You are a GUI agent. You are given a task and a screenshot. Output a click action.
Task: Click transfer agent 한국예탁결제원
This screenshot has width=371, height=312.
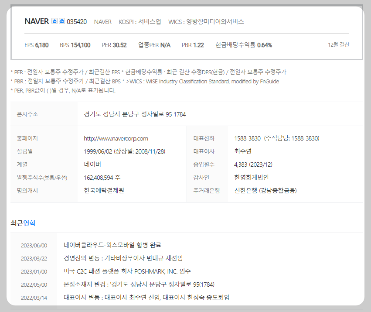click(x=104, y=190)
